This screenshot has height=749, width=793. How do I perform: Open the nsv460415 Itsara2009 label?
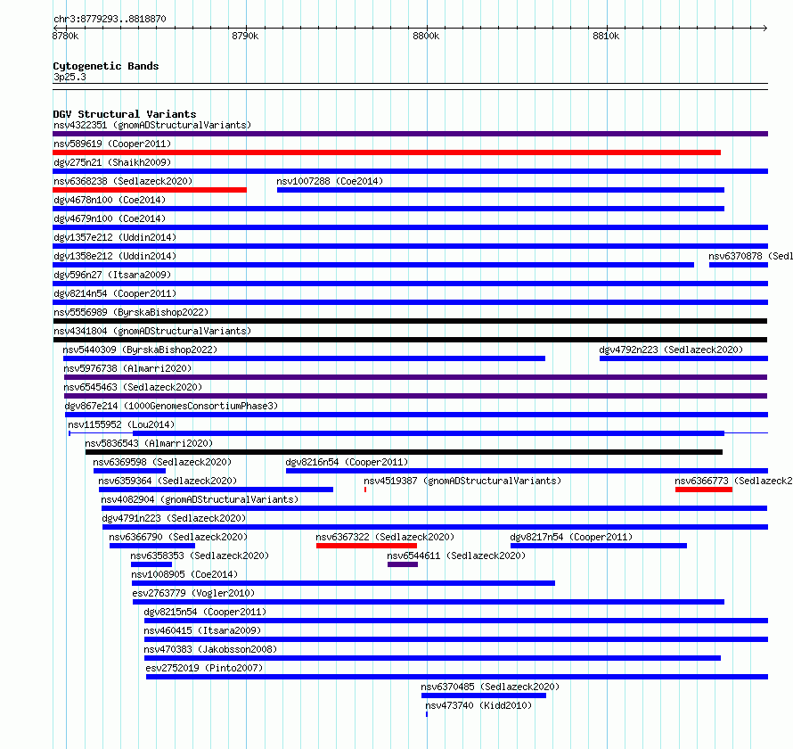(202, 630)
